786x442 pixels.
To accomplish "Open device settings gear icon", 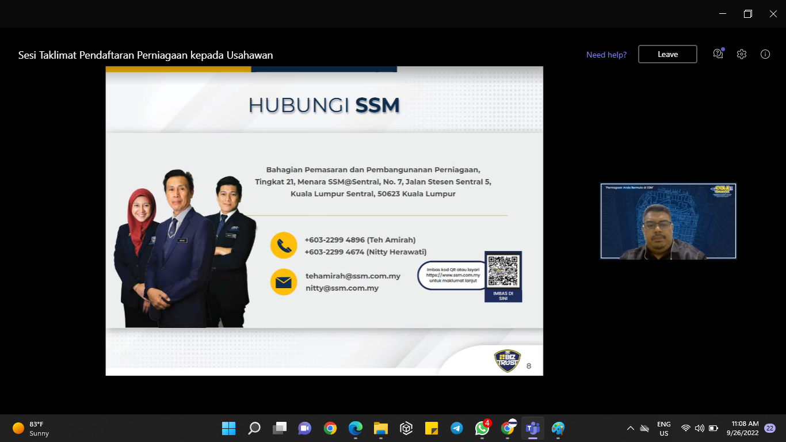I will coord(742,54).
